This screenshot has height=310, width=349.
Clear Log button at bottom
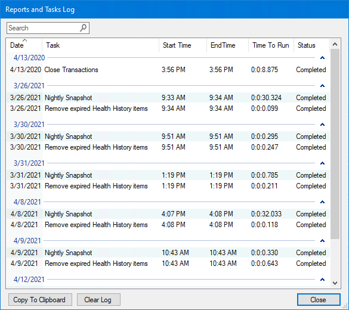tap(98, 299)
